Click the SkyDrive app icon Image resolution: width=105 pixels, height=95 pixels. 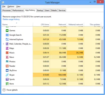[x=7, y=70]
